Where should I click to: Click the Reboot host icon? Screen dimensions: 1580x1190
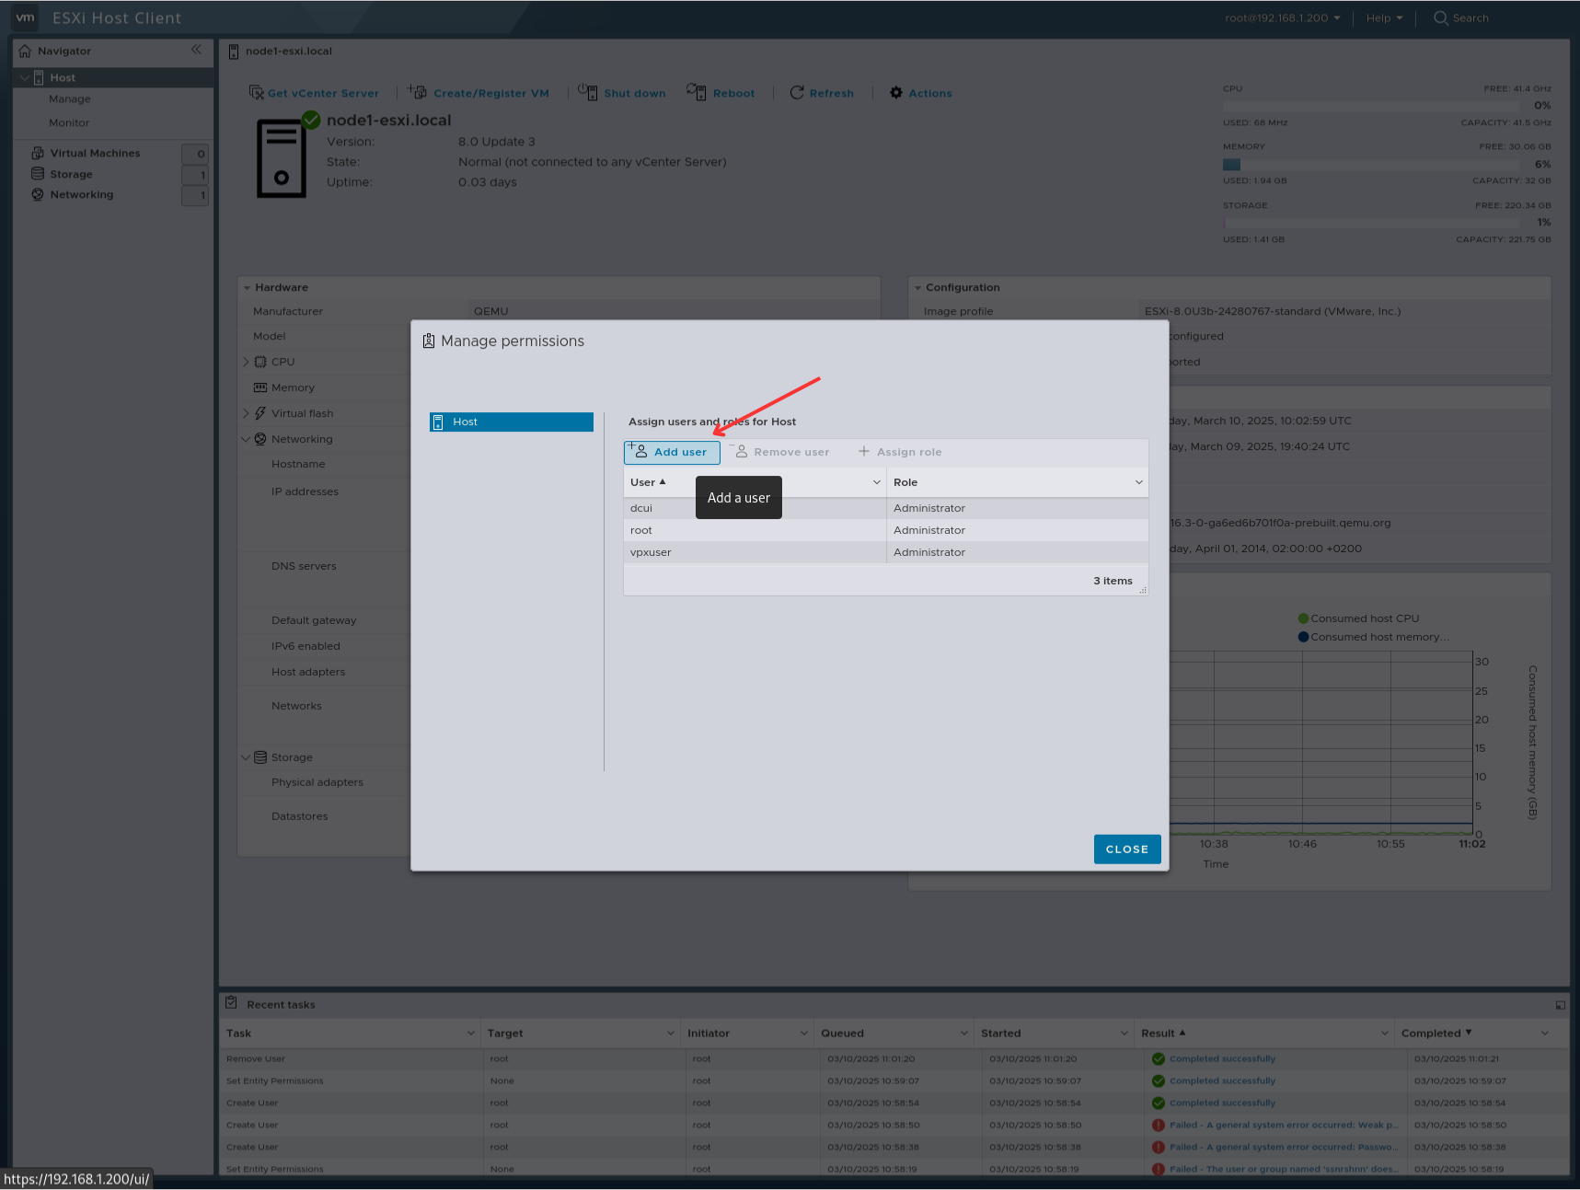[697, 92]
